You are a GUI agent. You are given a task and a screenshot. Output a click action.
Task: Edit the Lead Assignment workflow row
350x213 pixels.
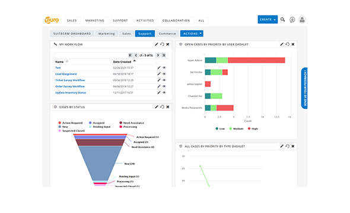[159, 74]
